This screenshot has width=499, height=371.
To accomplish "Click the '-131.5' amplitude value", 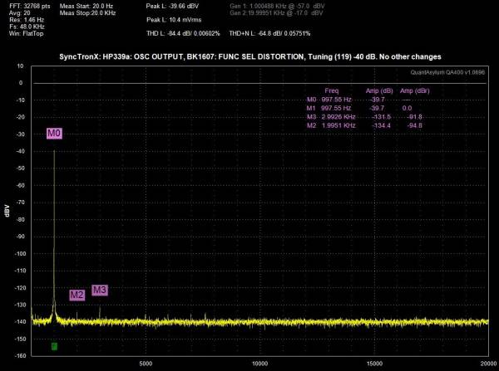I will [x=381, y=117].
